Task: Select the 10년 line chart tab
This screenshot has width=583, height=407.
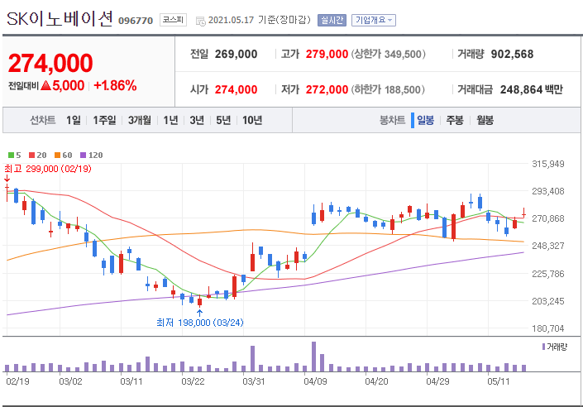Action: point(252,120)
